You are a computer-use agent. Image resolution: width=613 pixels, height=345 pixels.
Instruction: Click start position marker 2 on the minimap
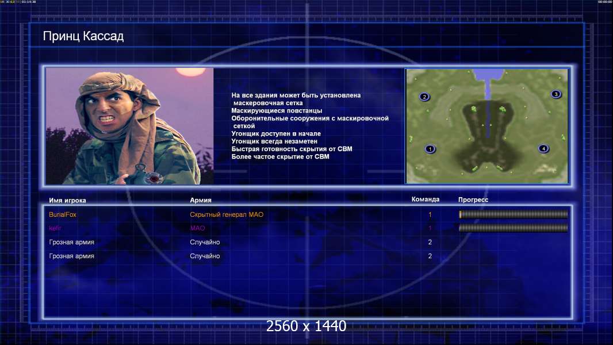pos(424,97)
